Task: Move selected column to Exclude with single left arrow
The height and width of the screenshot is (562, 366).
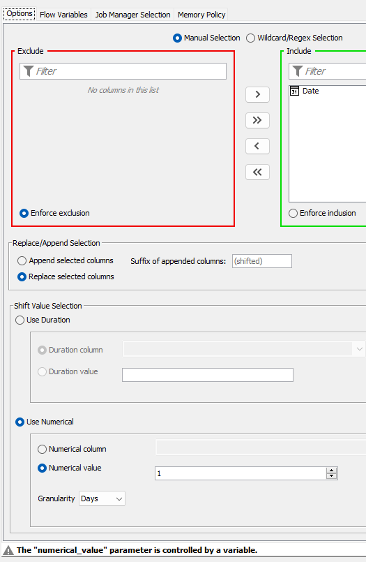Action: point(257,146)
